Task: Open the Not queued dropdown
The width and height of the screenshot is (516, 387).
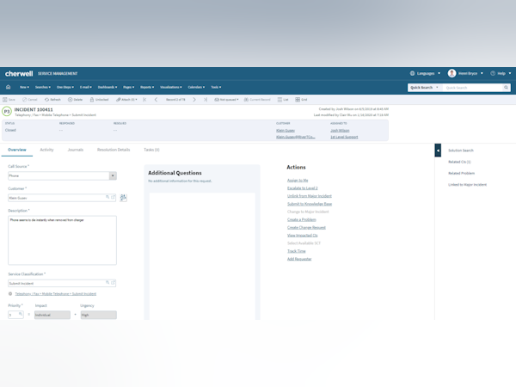Action: 226,100
